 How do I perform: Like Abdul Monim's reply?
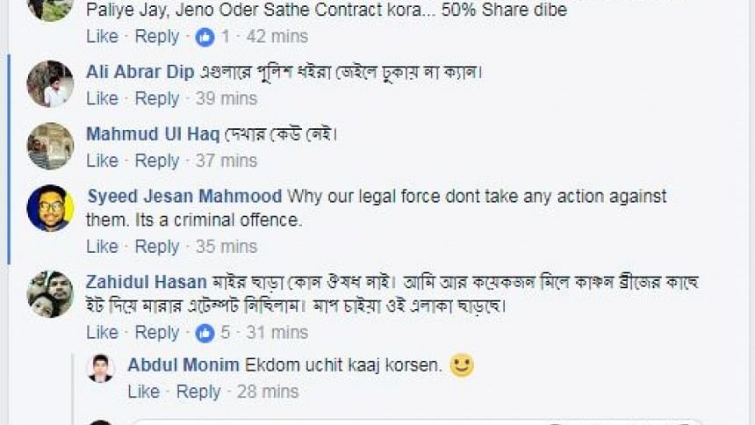coord(143,392)
